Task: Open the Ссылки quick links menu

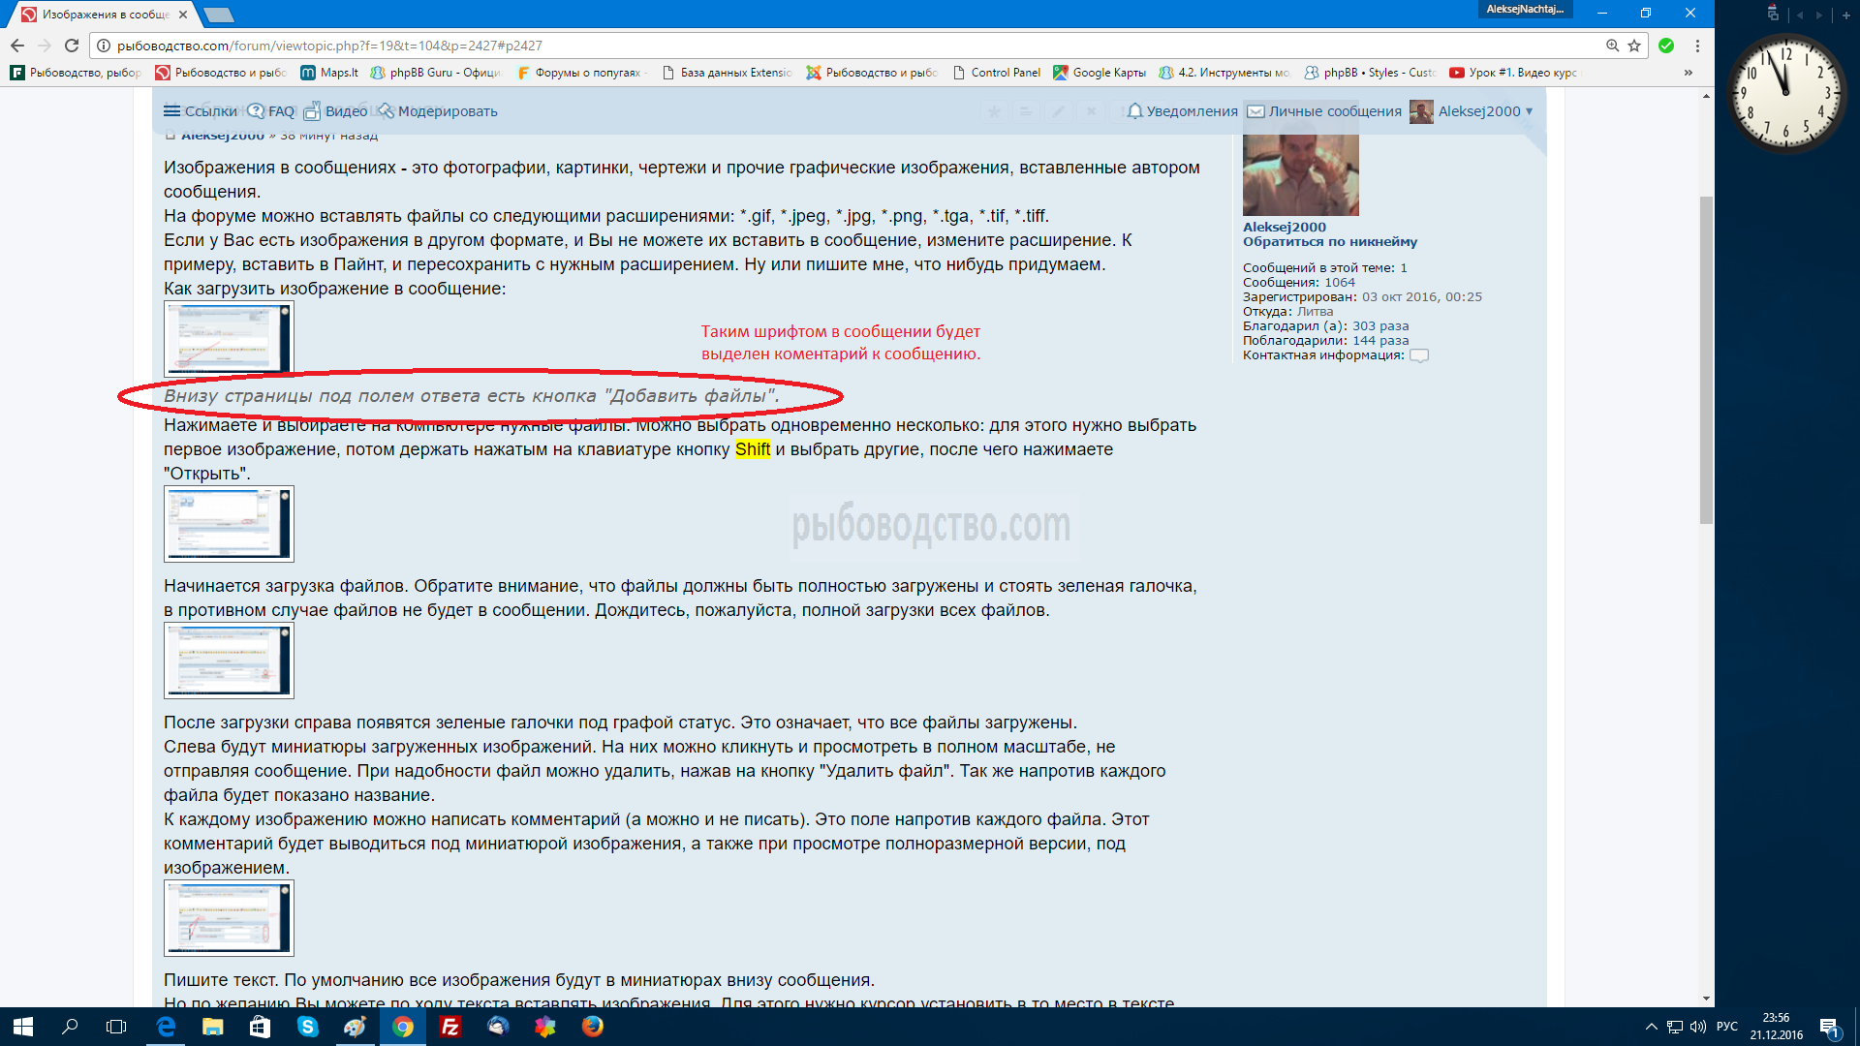Action: (x=201, y=111)
